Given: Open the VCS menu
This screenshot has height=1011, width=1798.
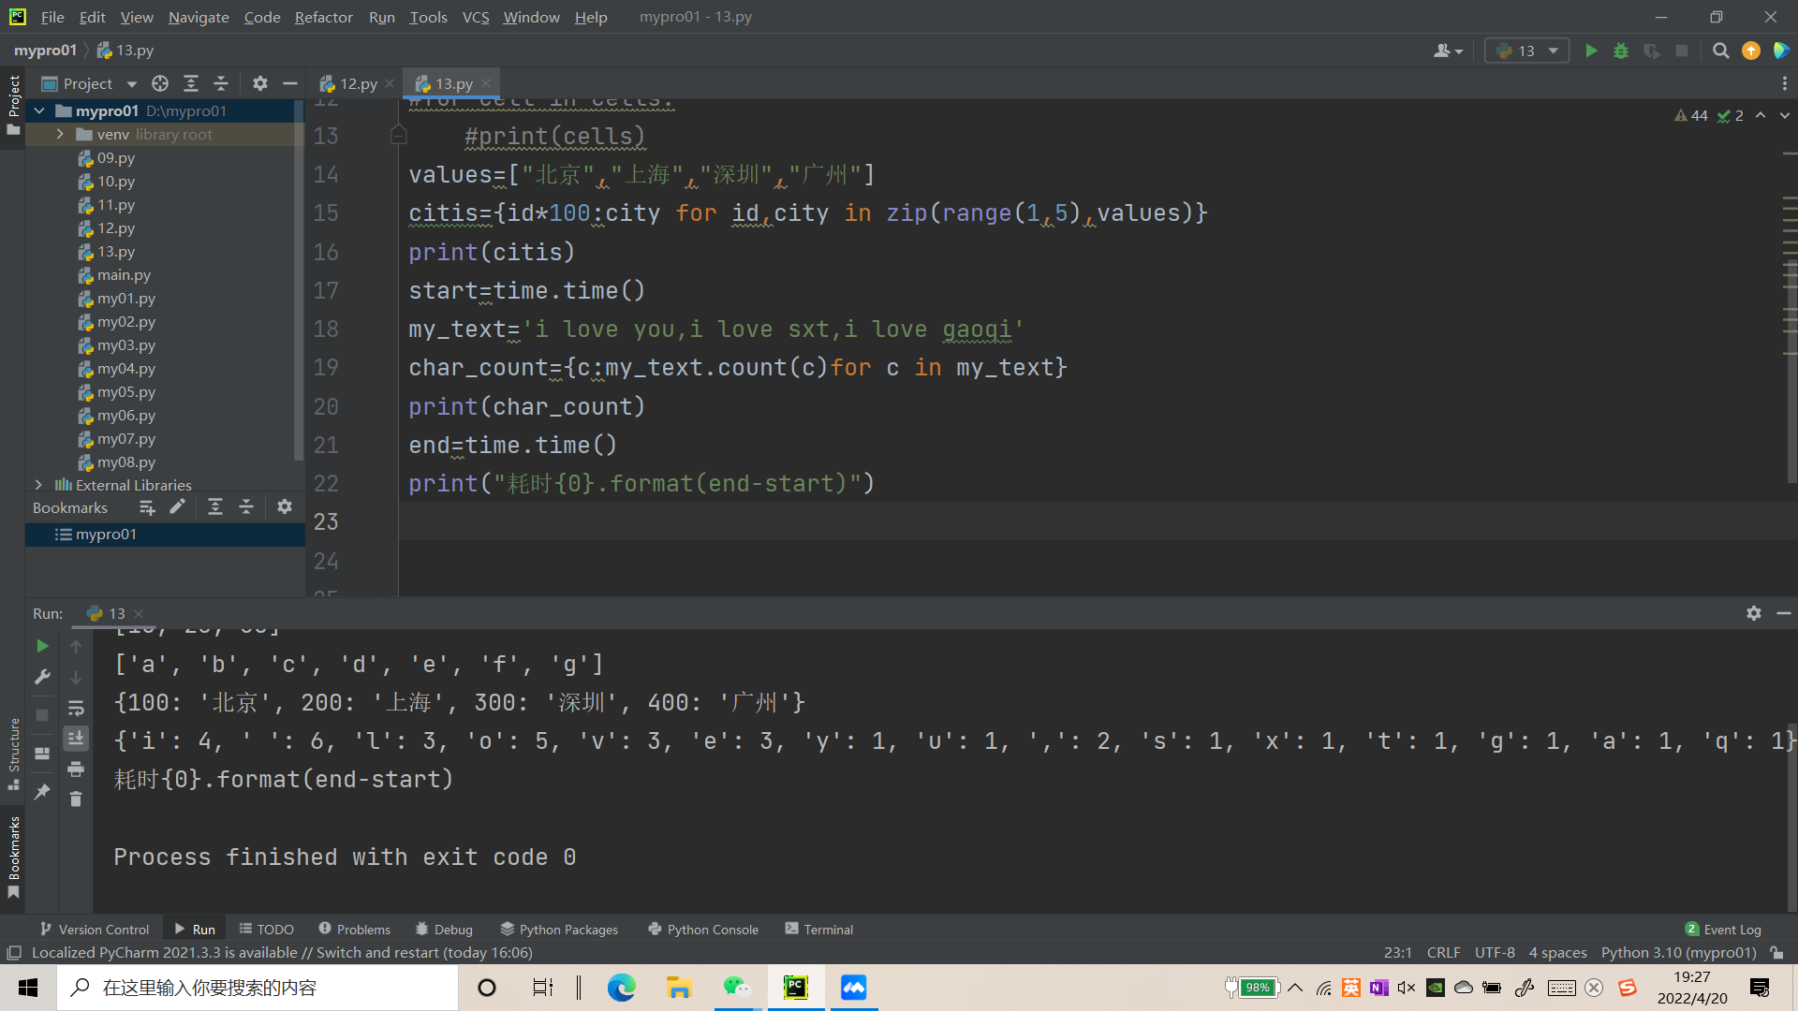Looking at the screenshot, I should click(476, 17).
